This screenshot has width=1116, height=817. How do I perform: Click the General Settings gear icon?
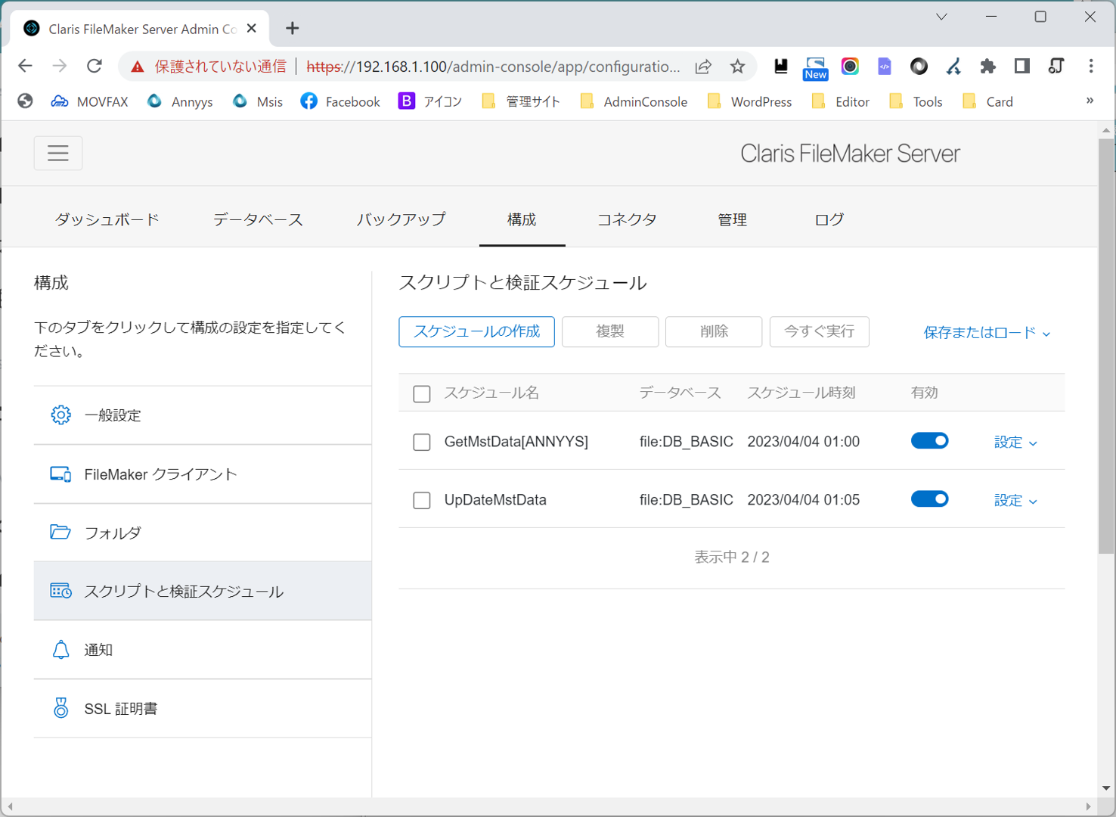click(60, 415)
